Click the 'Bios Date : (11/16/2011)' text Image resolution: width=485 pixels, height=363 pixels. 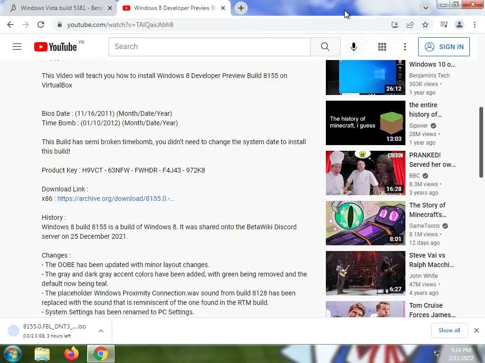pyautogui.click(x=78, y=113)
